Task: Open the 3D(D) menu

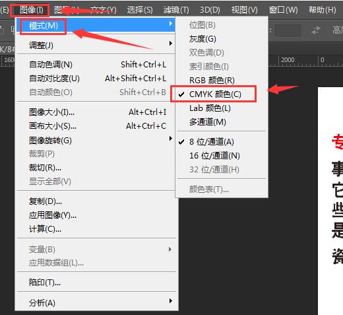Action: click(210, 10)
